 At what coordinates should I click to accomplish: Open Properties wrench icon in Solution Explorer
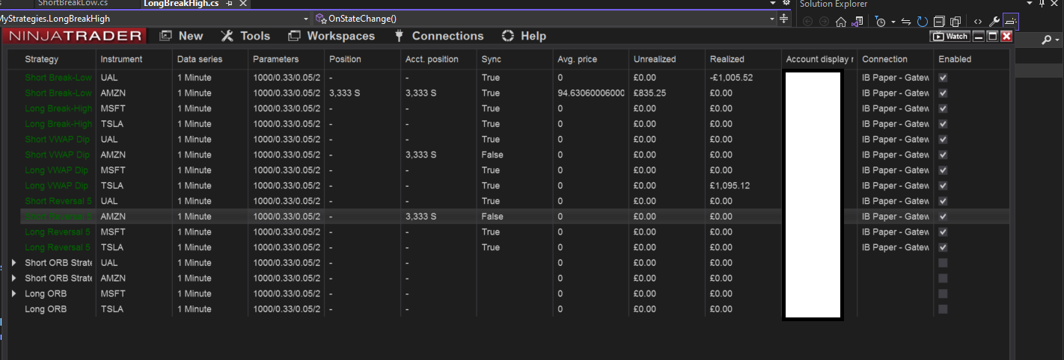pos(994,22)
